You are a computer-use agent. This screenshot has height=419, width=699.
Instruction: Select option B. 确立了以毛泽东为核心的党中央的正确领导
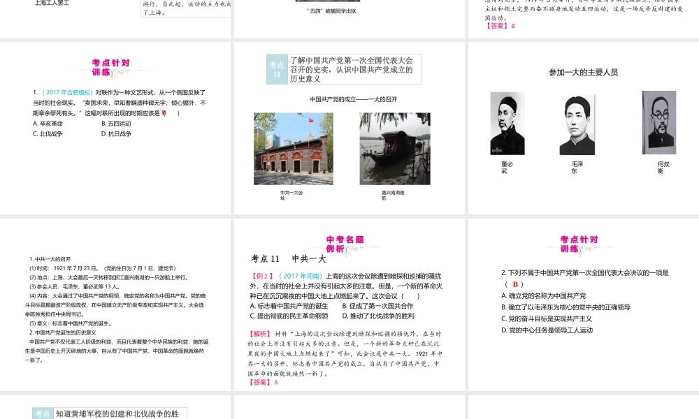click(x=565, y=307)
